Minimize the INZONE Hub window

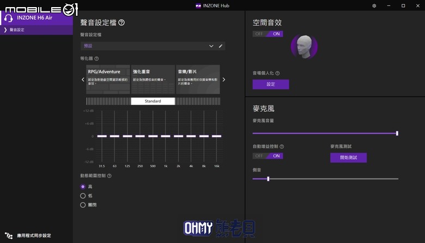(x=388, y=5)
